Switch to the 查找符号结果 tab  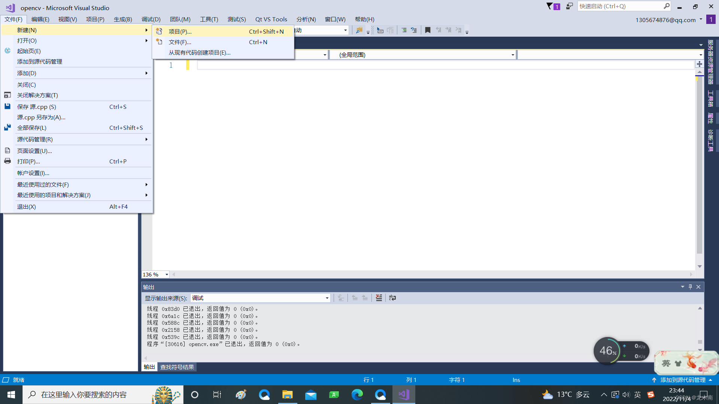[x=177, y=367]
